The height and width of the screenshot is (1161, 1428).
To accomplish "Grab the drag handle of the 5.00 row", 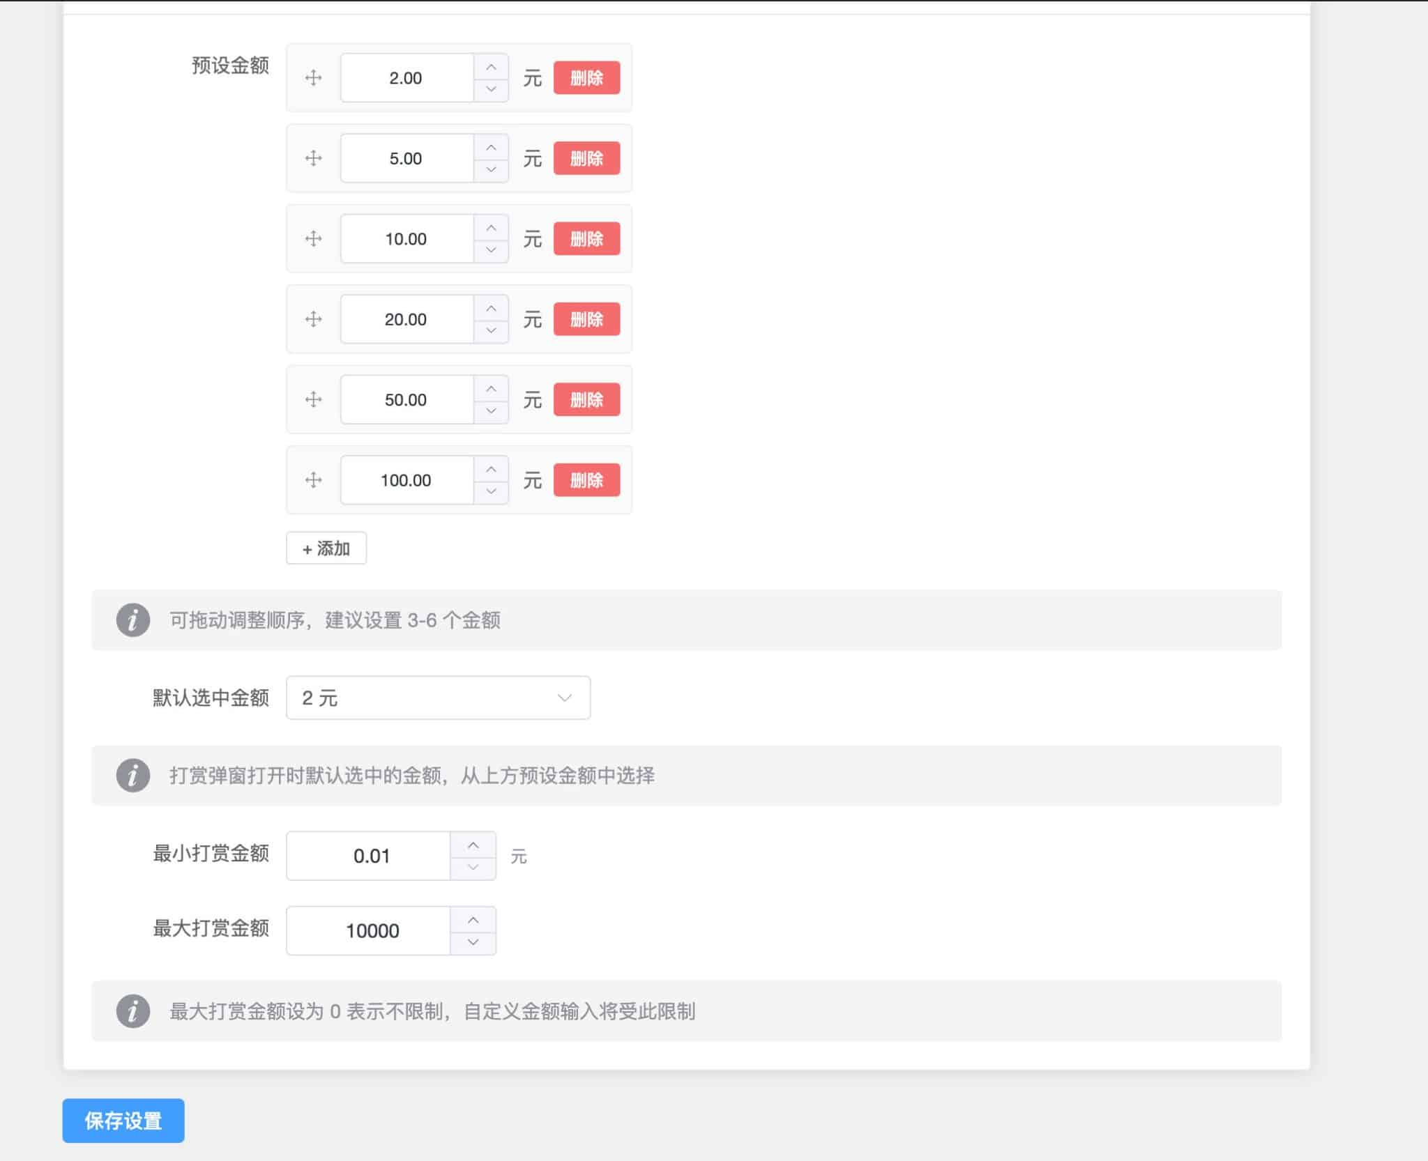I will [x=313, y=158].
